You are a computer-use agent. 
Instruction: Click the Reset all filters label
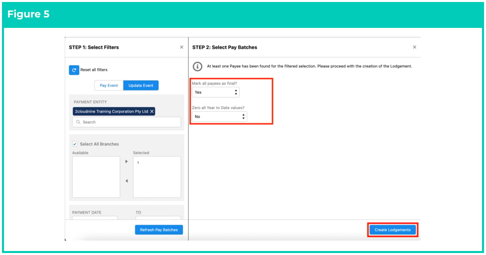click(x=94, y=70)
